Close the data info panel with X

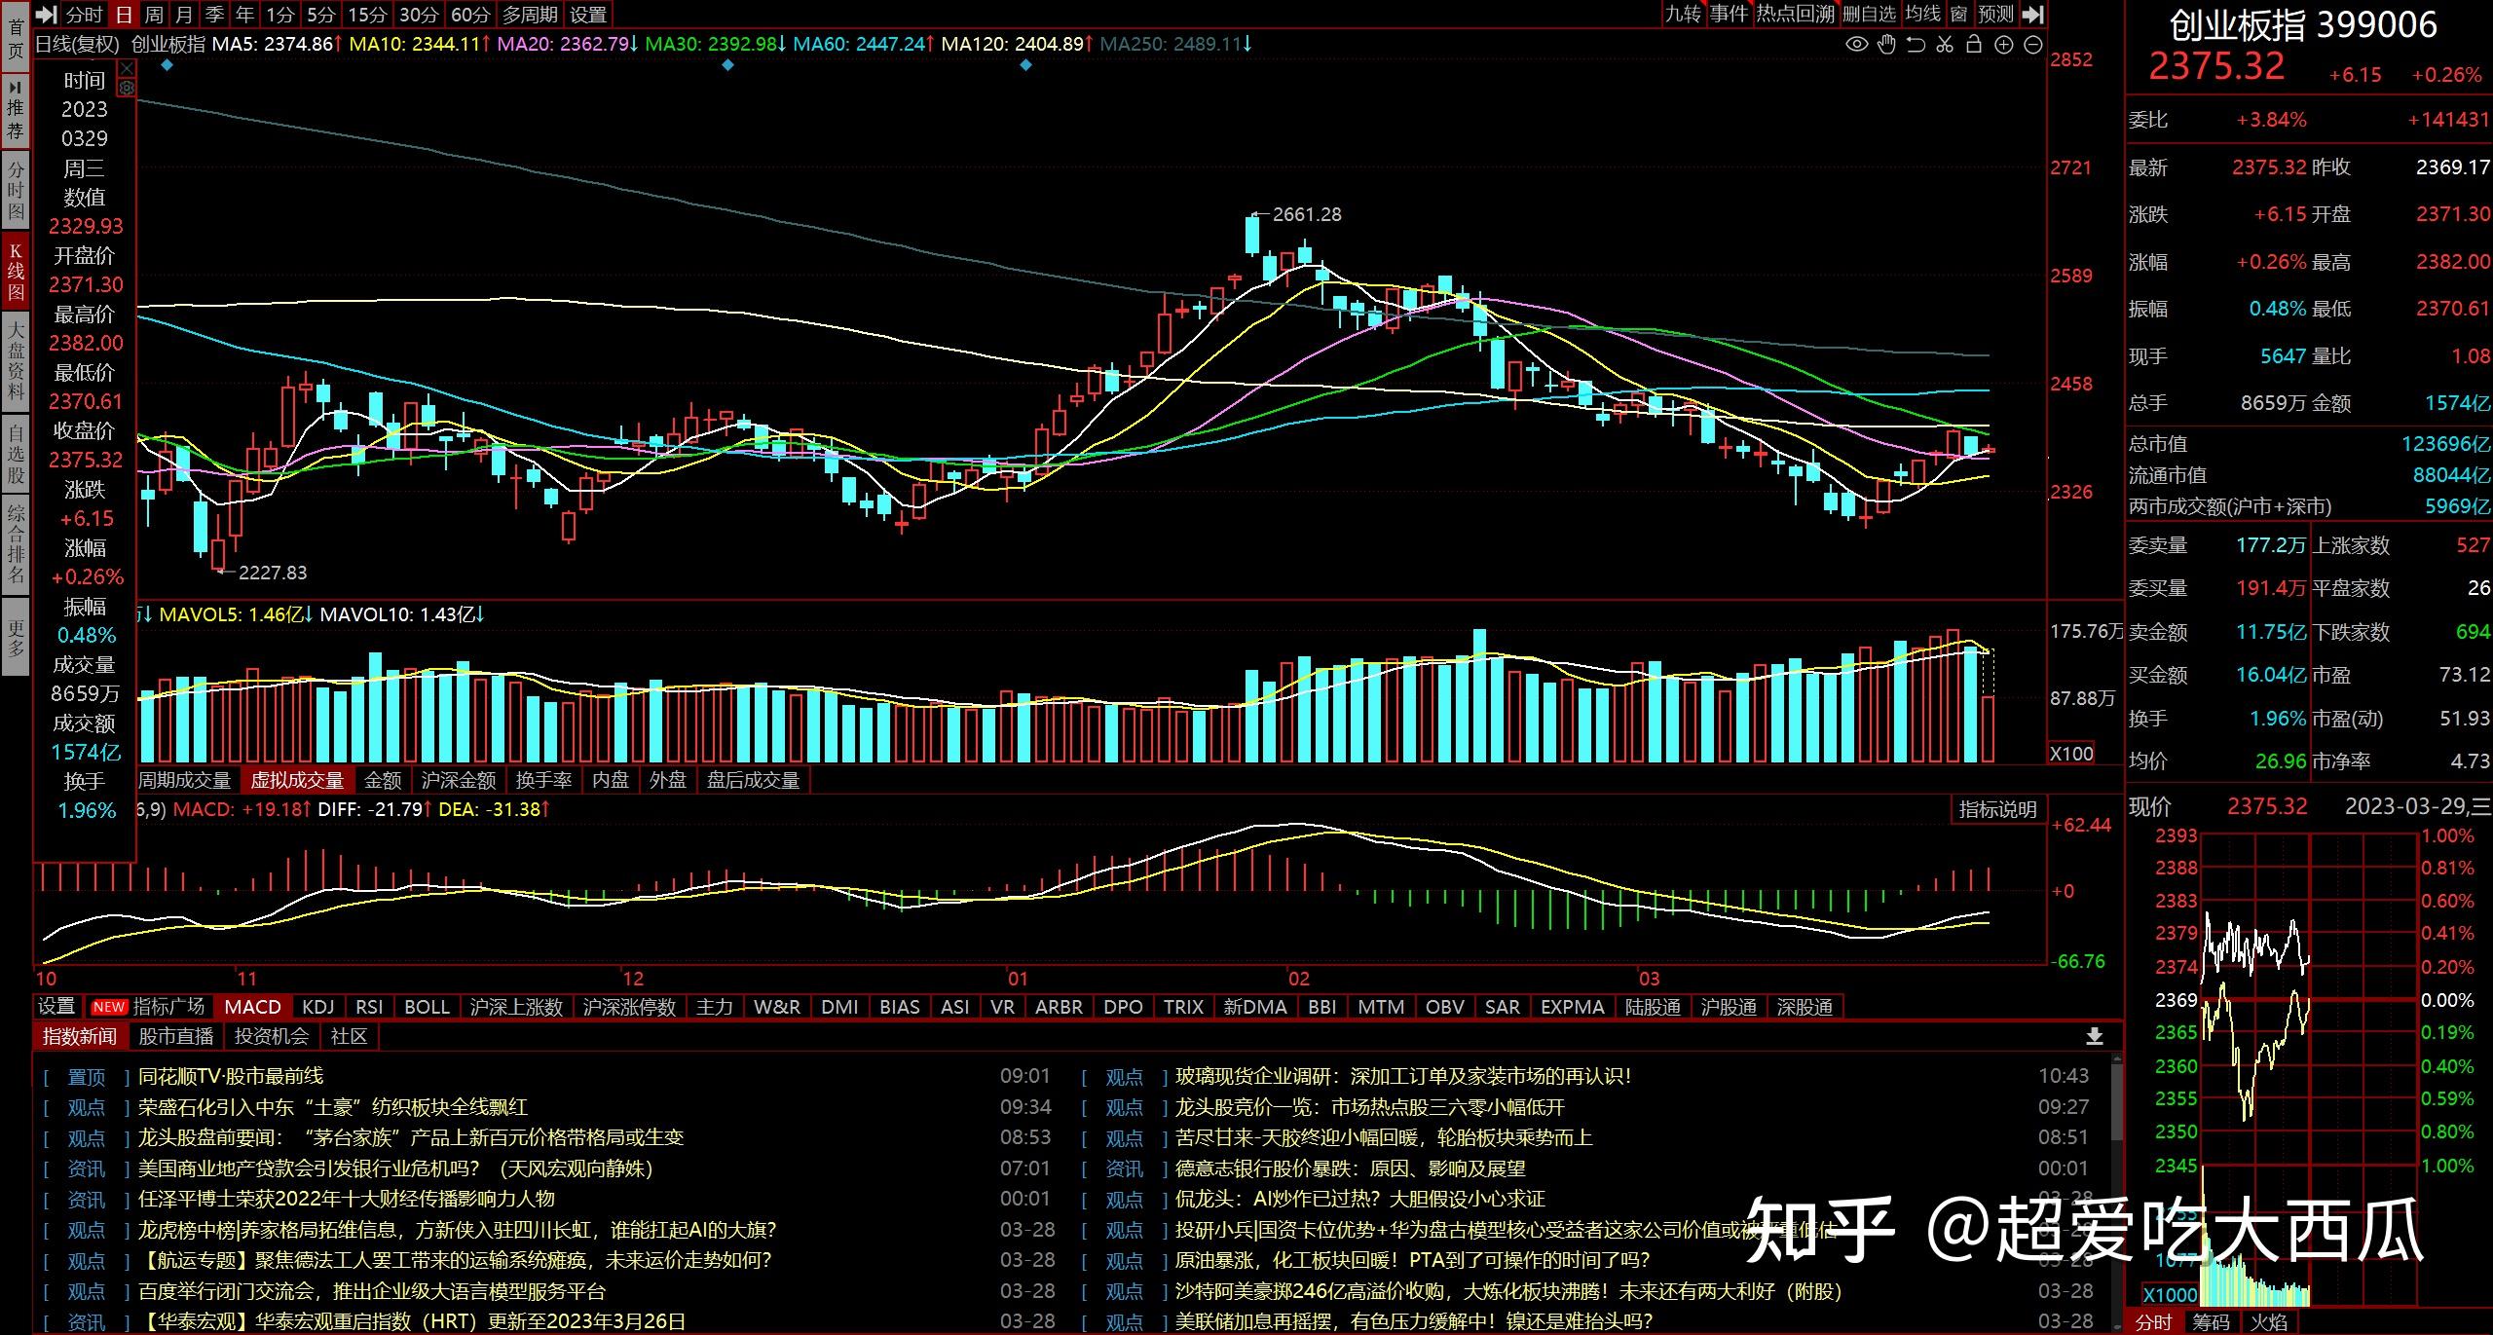click(x=127, y=68)
